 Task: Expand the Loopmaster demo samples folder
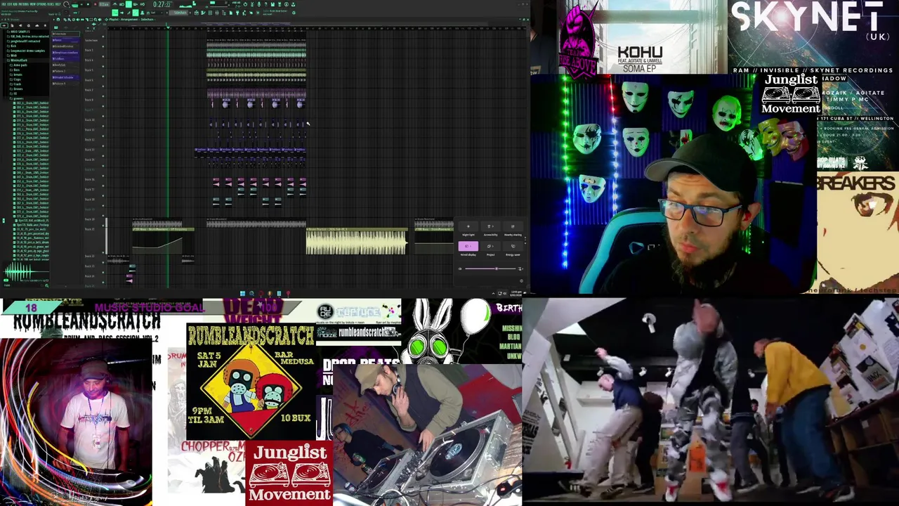[26, 51]
